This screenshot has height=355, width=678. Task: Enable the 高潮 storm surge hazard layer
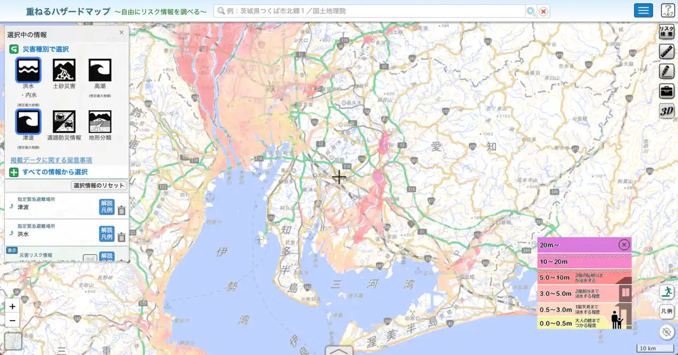coord(100,69)
